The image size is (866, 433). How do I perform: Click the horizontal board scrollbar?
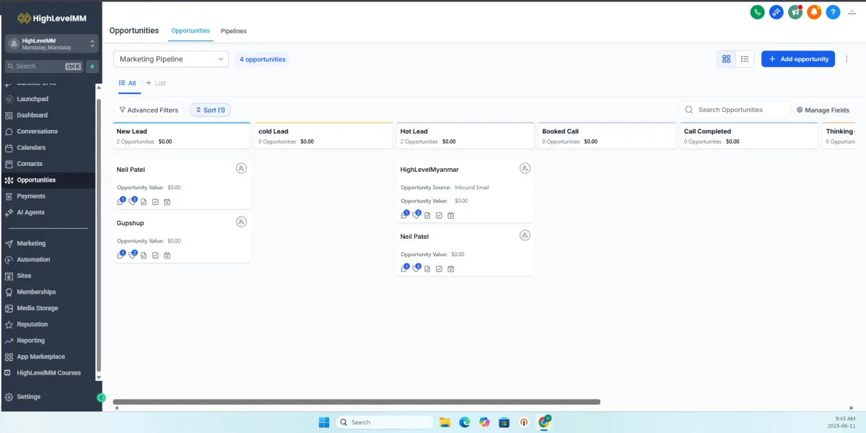coord(357,402)
